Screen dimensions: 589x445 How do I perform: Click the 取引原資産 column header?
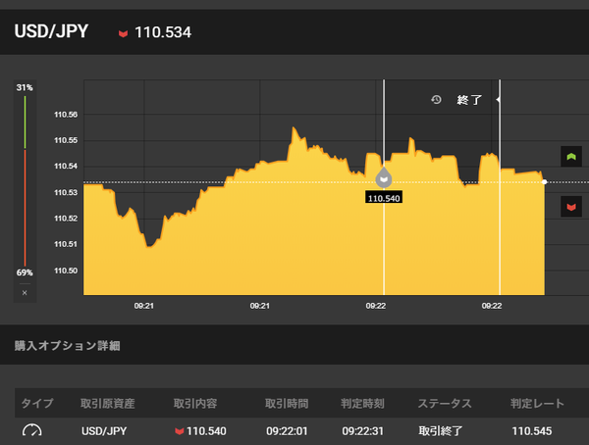point(107,404)
